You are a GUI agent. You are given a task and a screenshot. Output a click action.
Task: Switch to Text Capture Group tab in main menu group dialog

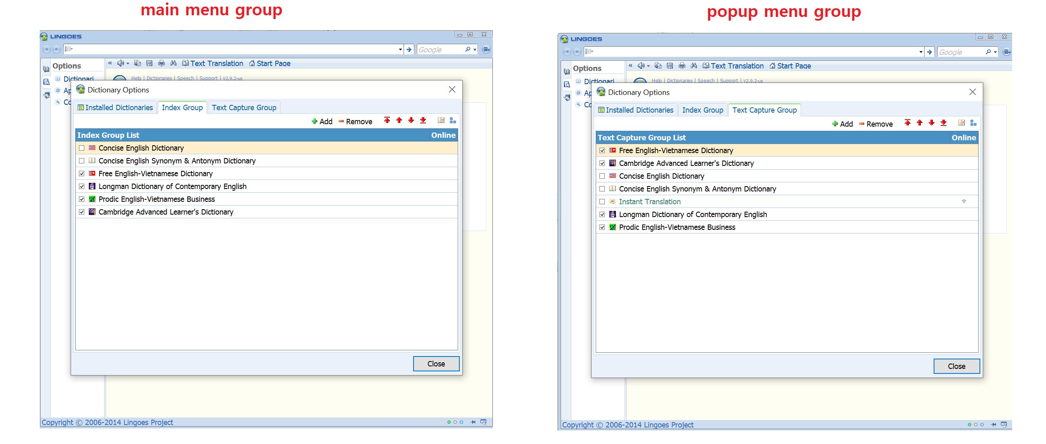(244, 108)
